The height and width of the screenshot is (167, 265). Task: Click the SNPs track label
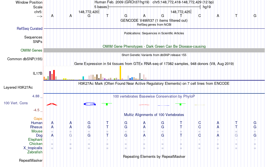pos(38,42)
